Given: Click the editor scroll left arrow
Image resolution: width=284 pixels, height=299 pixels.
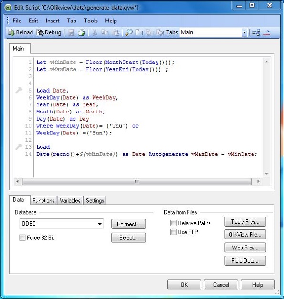Looking at the screenshot, I should pos(18,181).
